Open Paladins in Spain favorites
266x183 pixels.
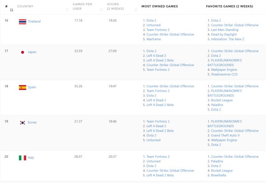coord(217,105)
